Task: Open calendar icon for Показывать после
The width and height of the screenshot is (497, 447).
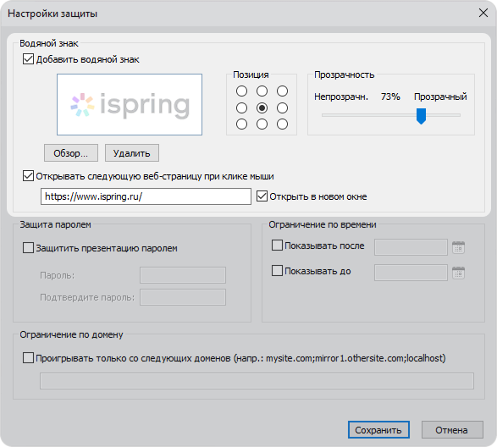Action: coord(458,247)
